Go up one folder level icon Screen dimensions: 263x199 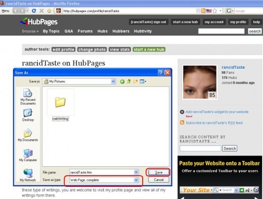[x=129, y=82]
